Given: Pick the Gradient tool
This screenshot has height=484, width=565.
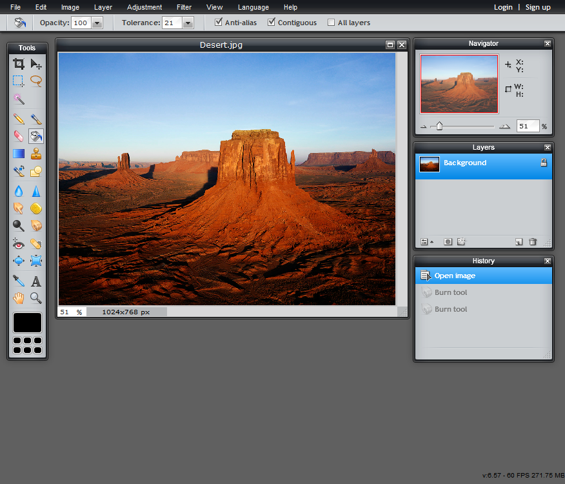Looking at the screenshot, I should (x=19, y=153).
